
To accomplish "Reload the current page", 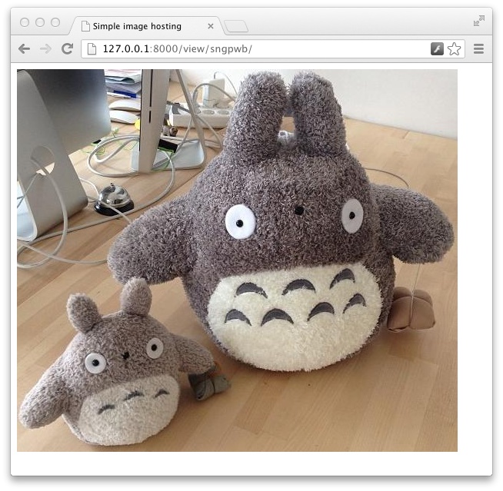I will 68,48.
